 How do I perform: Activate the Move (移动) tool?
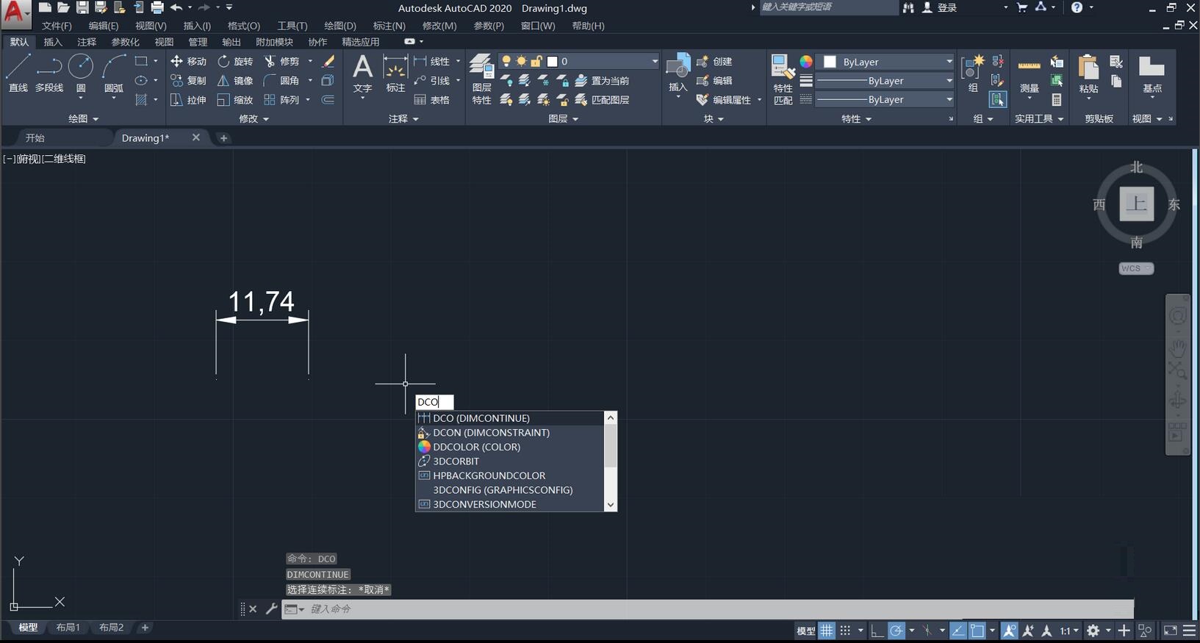coord(188,62)
